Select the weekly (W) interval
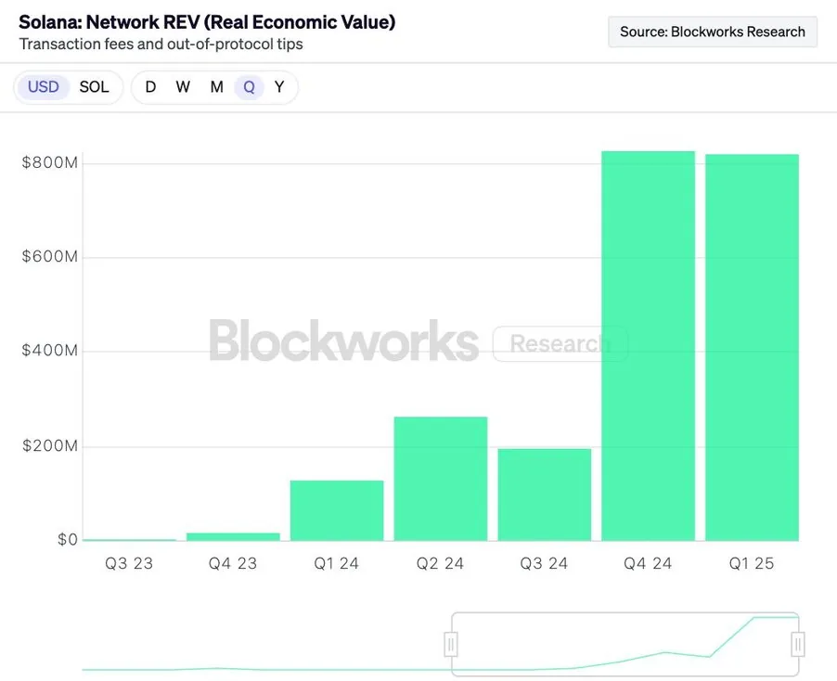 [183, 87]
